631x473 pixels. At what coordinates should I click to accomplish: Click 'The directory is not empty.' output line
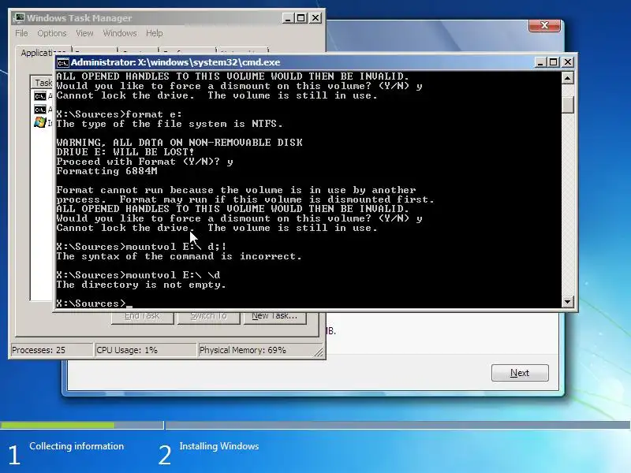[x=141, y=285]
